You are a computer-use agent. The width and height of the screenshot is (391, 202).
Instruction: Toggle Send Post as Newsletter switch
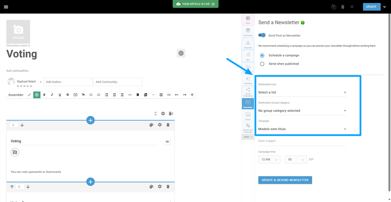click(x=262, y=35)
